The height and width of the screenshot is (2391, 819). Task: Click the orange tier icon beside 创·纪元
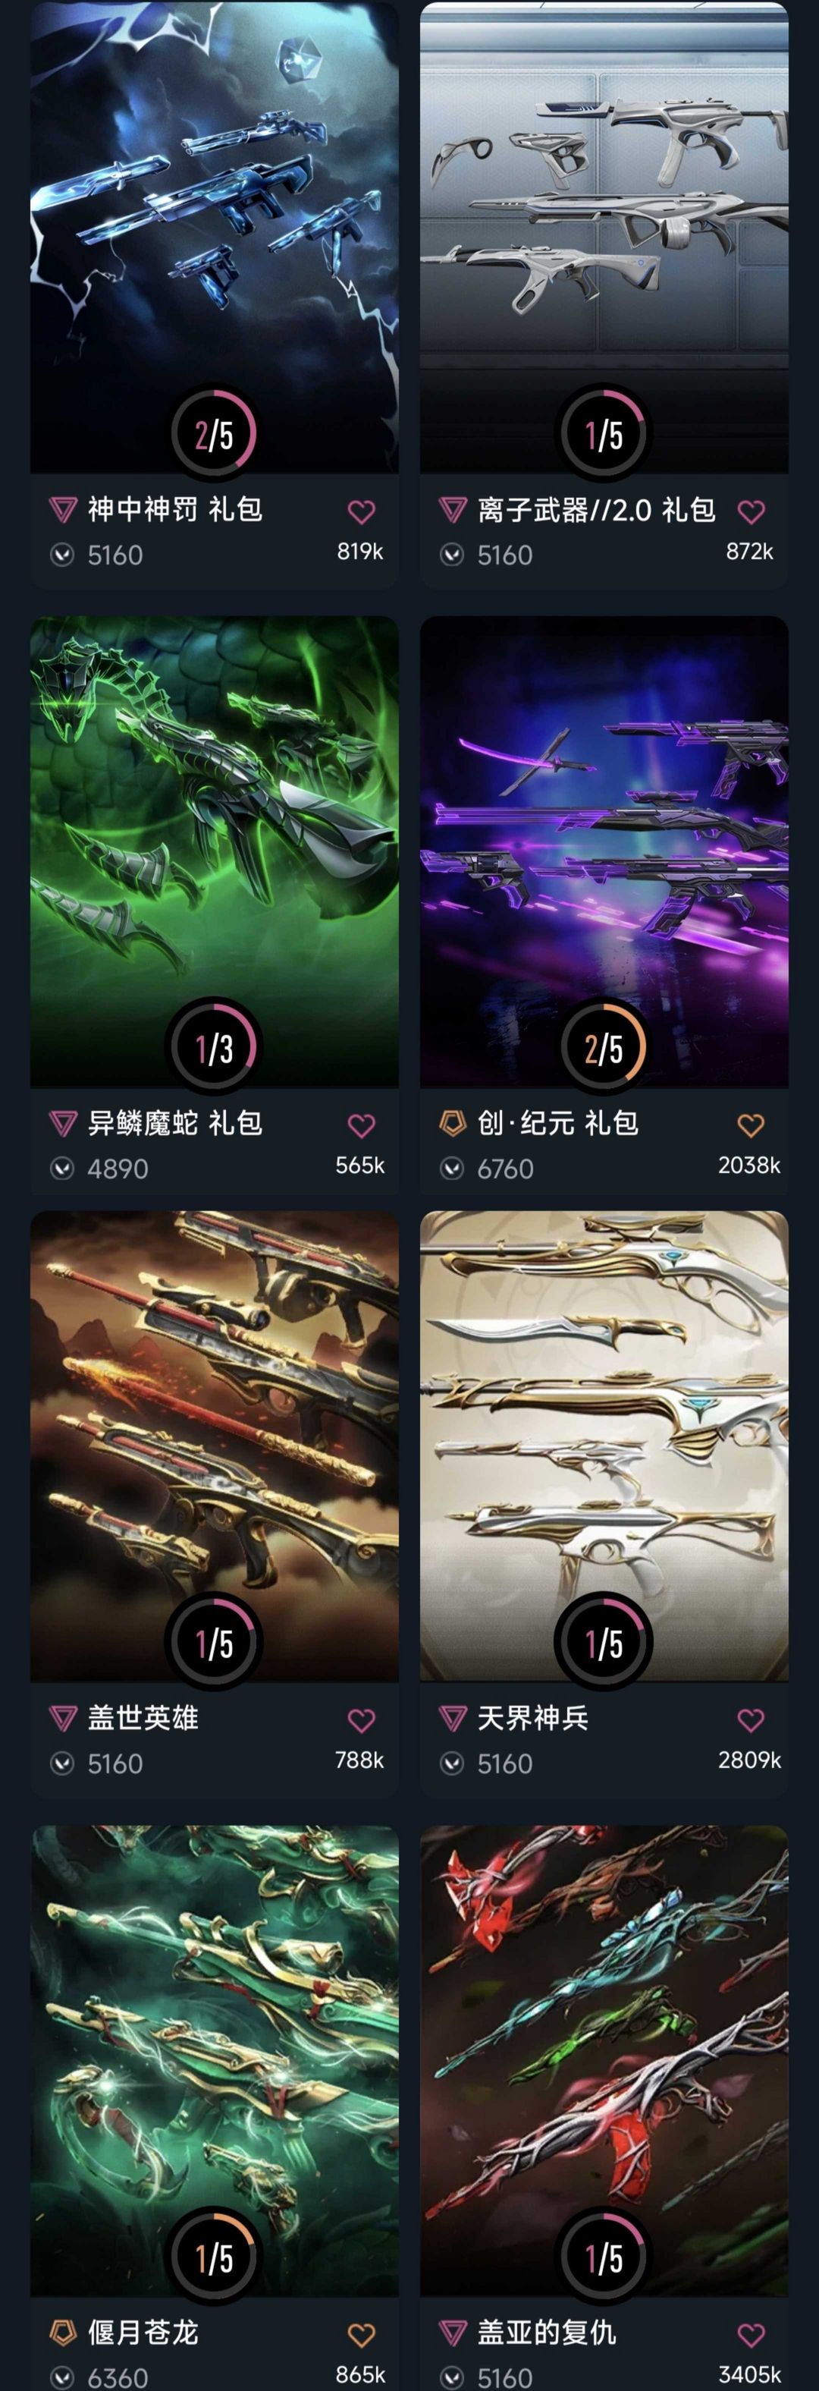coord(452,1123)
